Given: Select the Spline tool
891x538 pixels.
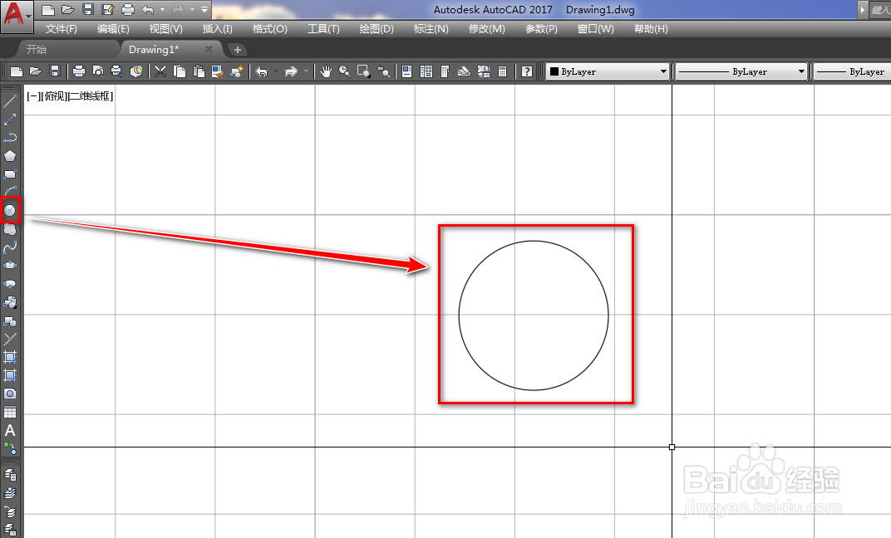Looking at the screenshot, I should (x=10, y=247).
